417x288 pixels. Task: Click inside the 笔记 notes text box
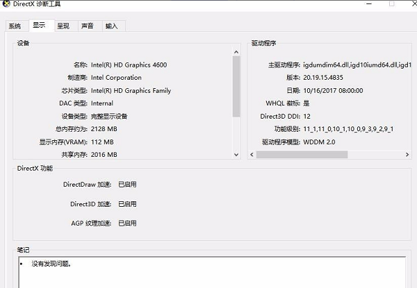pyautogui.click(x=212, y=272)
